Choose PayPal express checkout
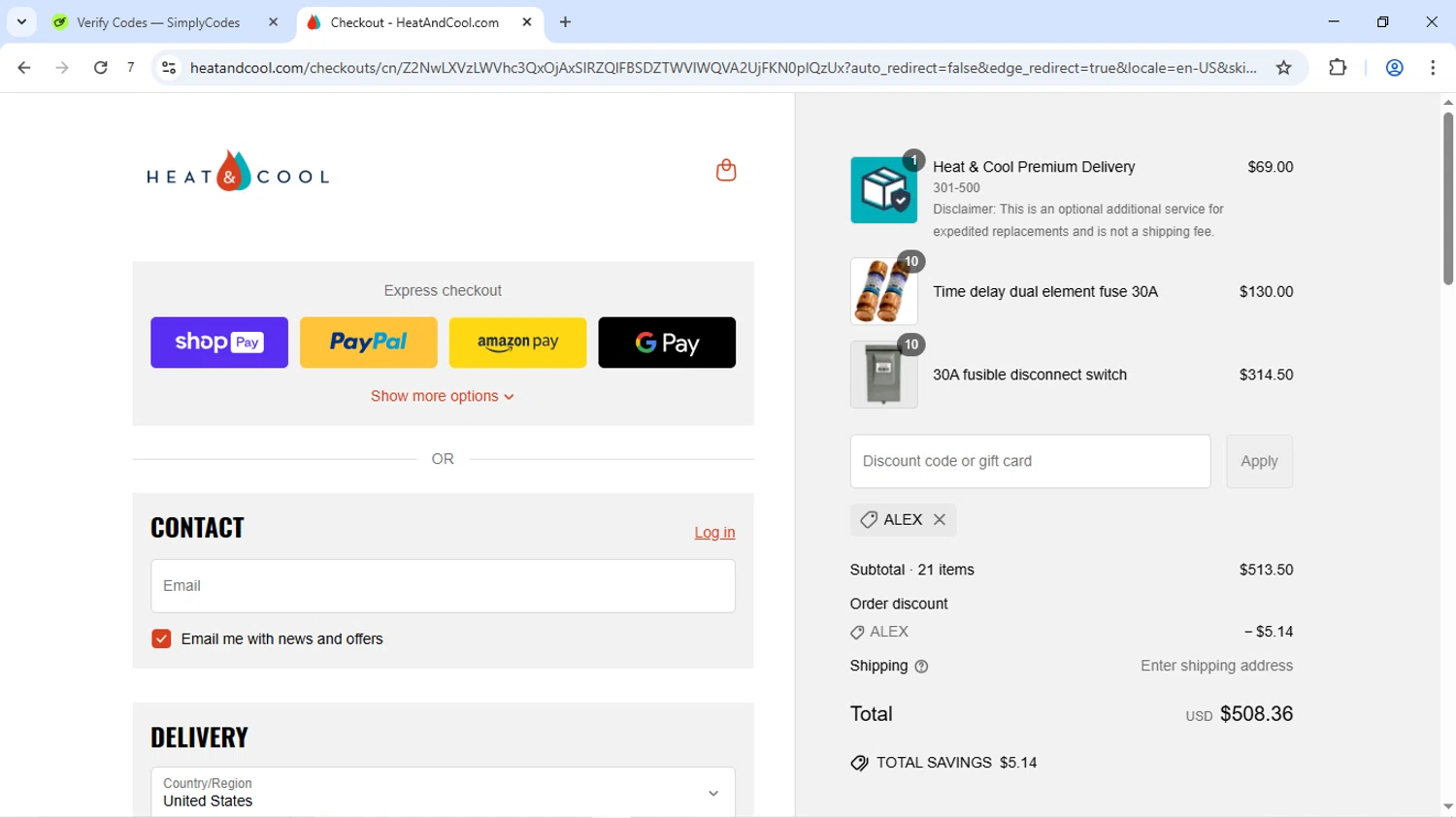 tap(369, 343)
